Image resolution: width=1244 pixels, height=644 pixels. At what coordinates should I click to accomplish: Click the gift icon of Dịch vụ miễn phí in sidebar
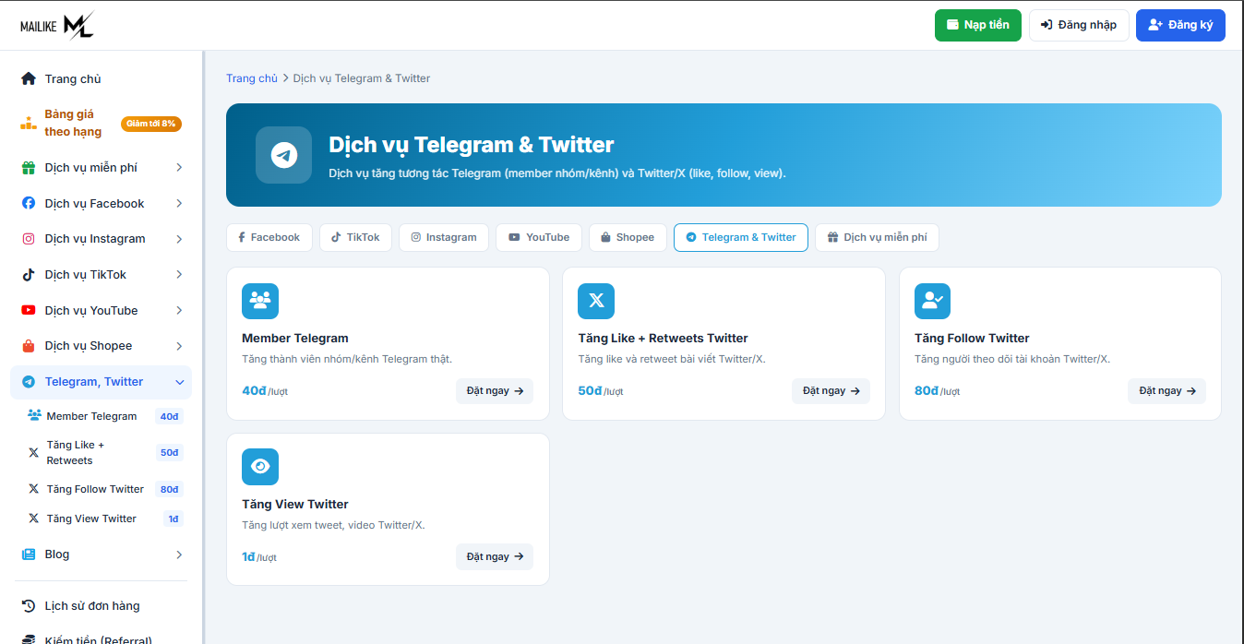29,168
